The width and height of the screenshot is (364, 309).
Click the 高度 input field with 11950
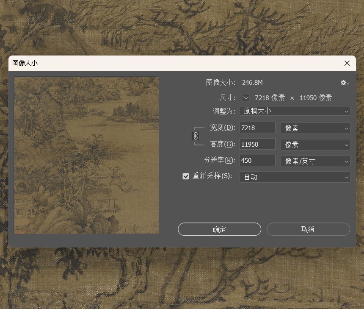257,145
